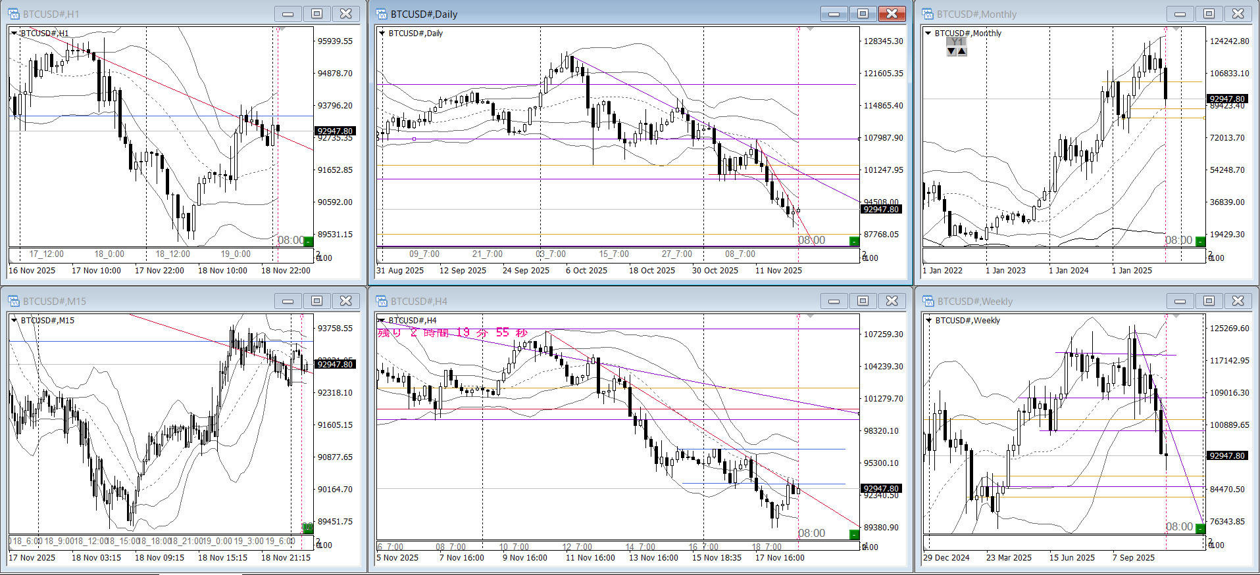Click the Y1 down arrow in Monthly chart
1260x575 pixels.
(x=951, y=51)
